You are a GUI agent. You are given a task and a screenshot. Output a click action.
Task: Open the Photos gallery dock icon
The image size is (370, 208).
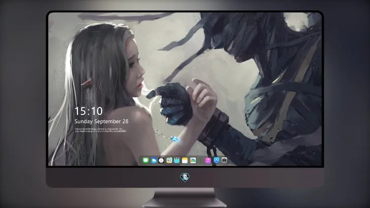click(x=193, y=161)
